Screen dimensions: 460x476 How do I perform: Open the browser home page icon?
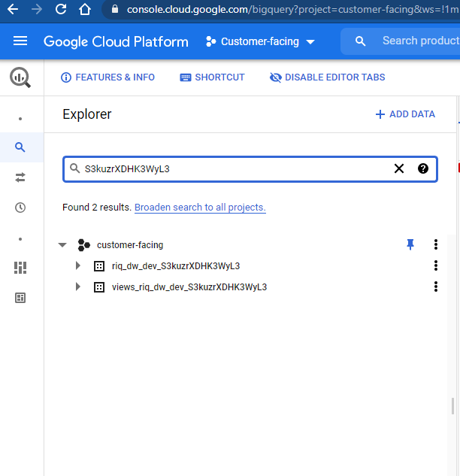(85, 9)
